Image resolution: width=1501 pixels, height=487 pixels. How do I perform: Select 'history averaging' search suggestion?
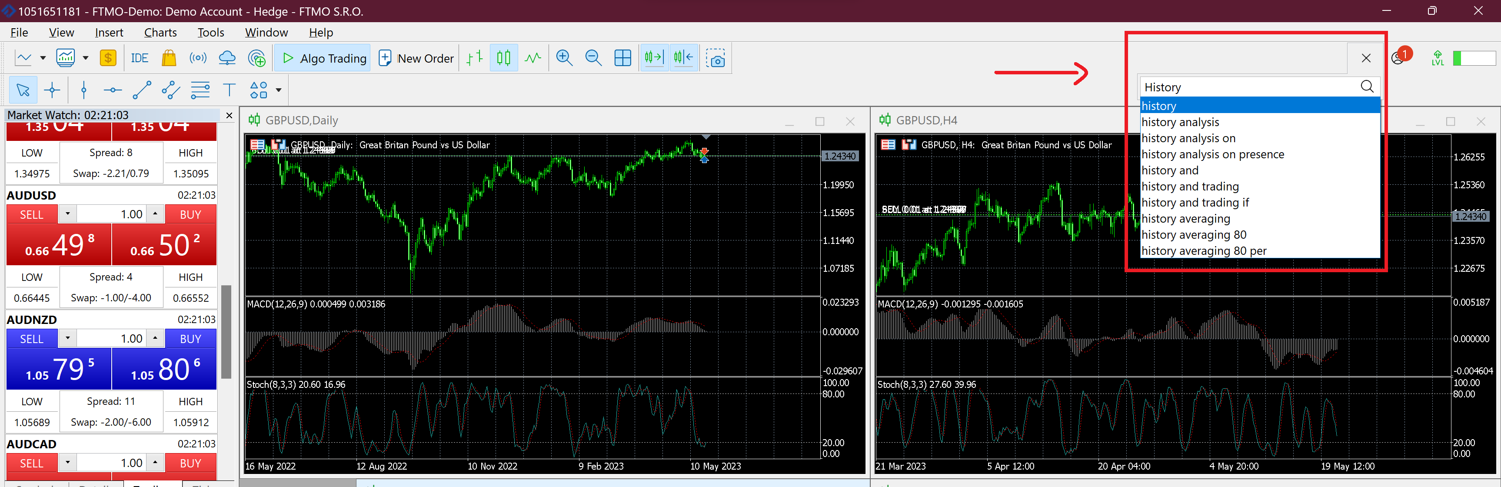(1185, 219)
